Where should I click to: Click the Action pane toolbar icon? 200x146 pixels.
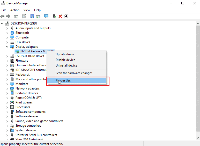pyautogui.click(x=38, y=16)
